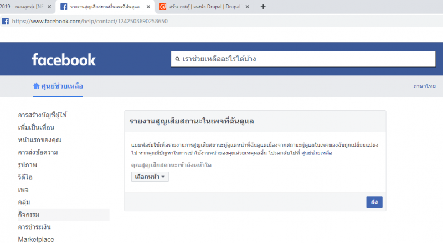Switch to the Drupal browser tab
Viewport: 443px width, 243px height.
204,7
